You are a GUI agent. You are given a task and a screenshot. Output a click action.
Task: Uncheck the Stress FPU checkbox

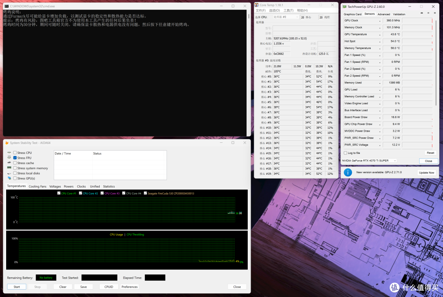[x=15, y=158]
